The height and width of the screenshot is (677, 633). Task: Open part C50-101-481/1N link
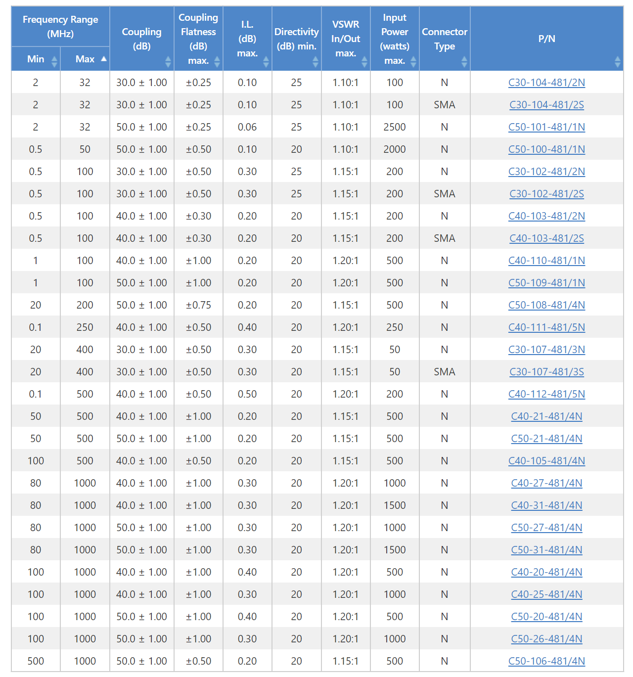pos(546,127)
